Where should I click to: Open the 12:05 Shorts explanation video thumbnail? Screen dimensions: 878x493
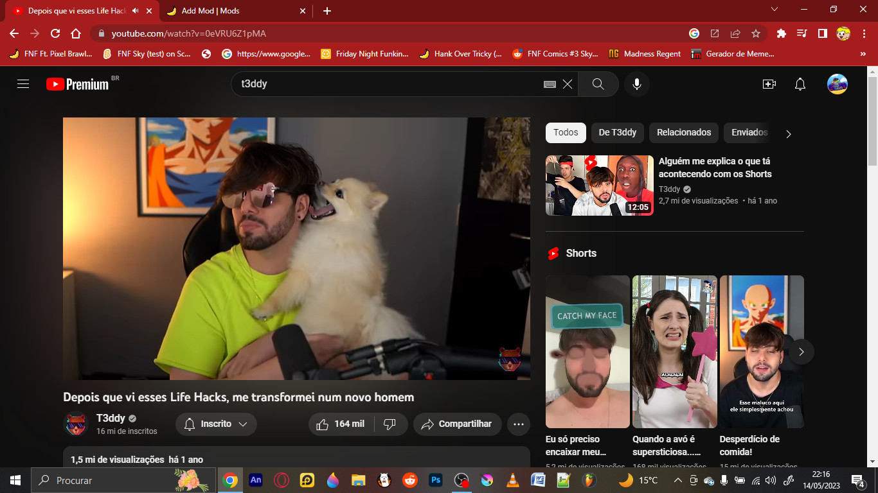[600, 186]
